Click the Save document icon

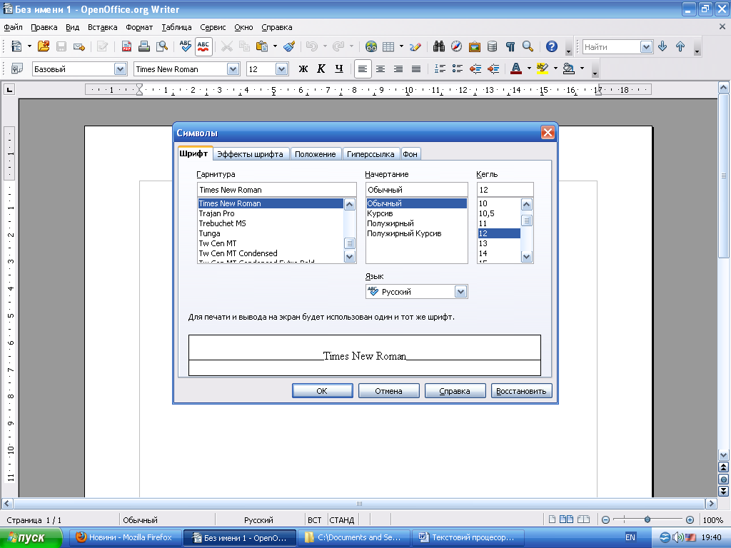point(61,46)
